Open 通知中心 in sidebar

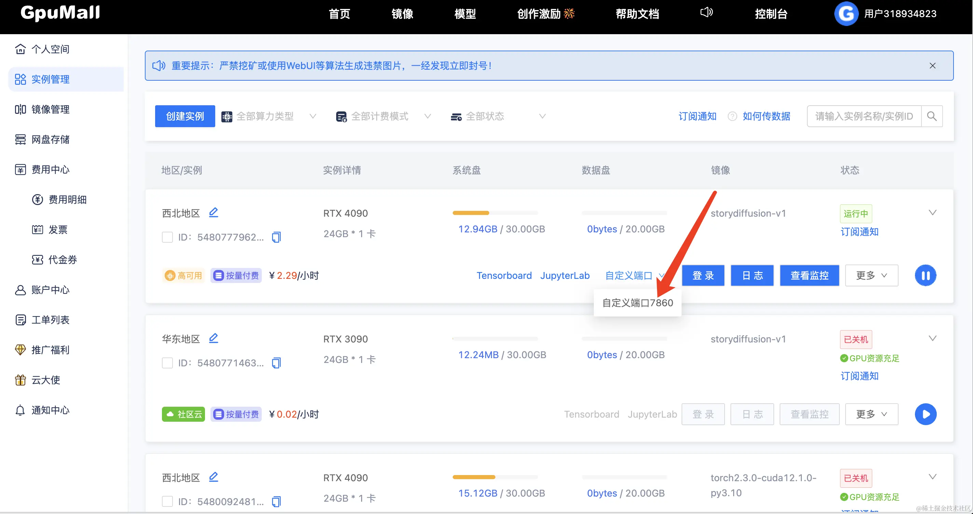66,410
